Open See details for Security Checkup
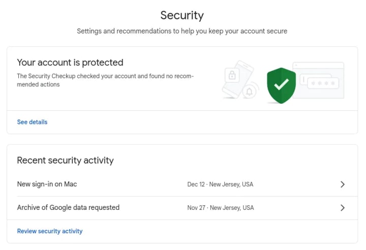This screenshot has width=366, height=250. point(32,122)
